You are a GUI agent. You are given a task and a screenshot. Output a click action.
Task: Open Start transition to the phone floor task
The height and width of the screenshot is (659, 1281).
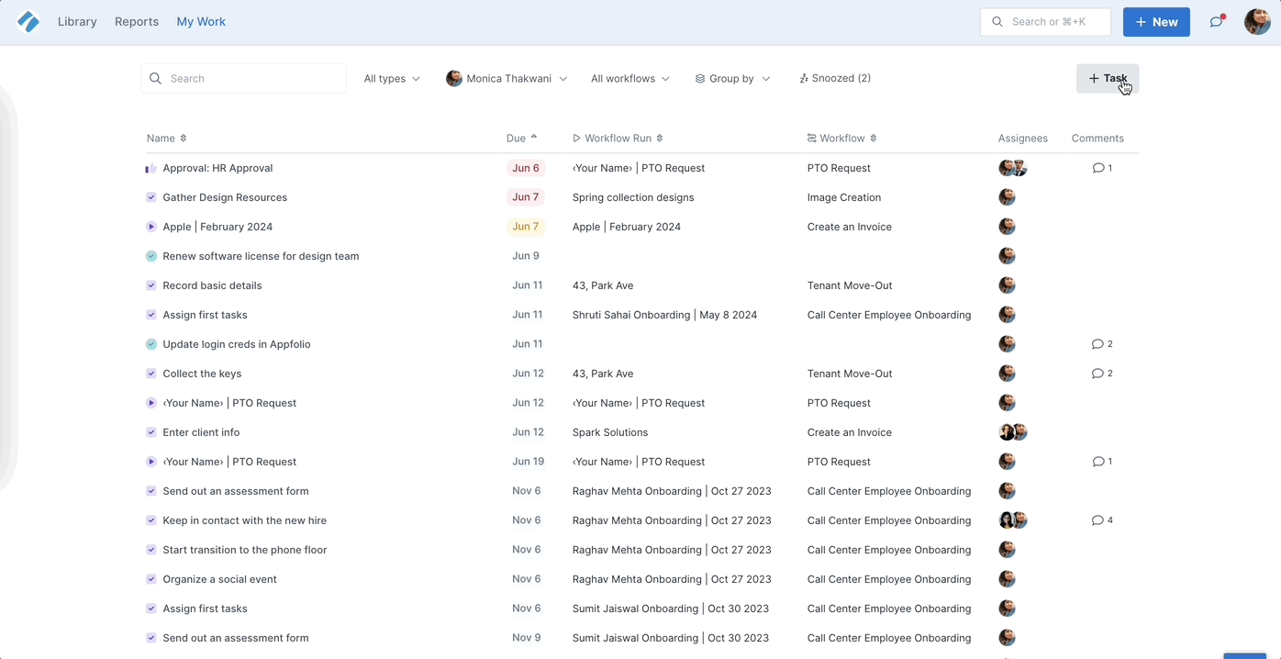[245, 550]
